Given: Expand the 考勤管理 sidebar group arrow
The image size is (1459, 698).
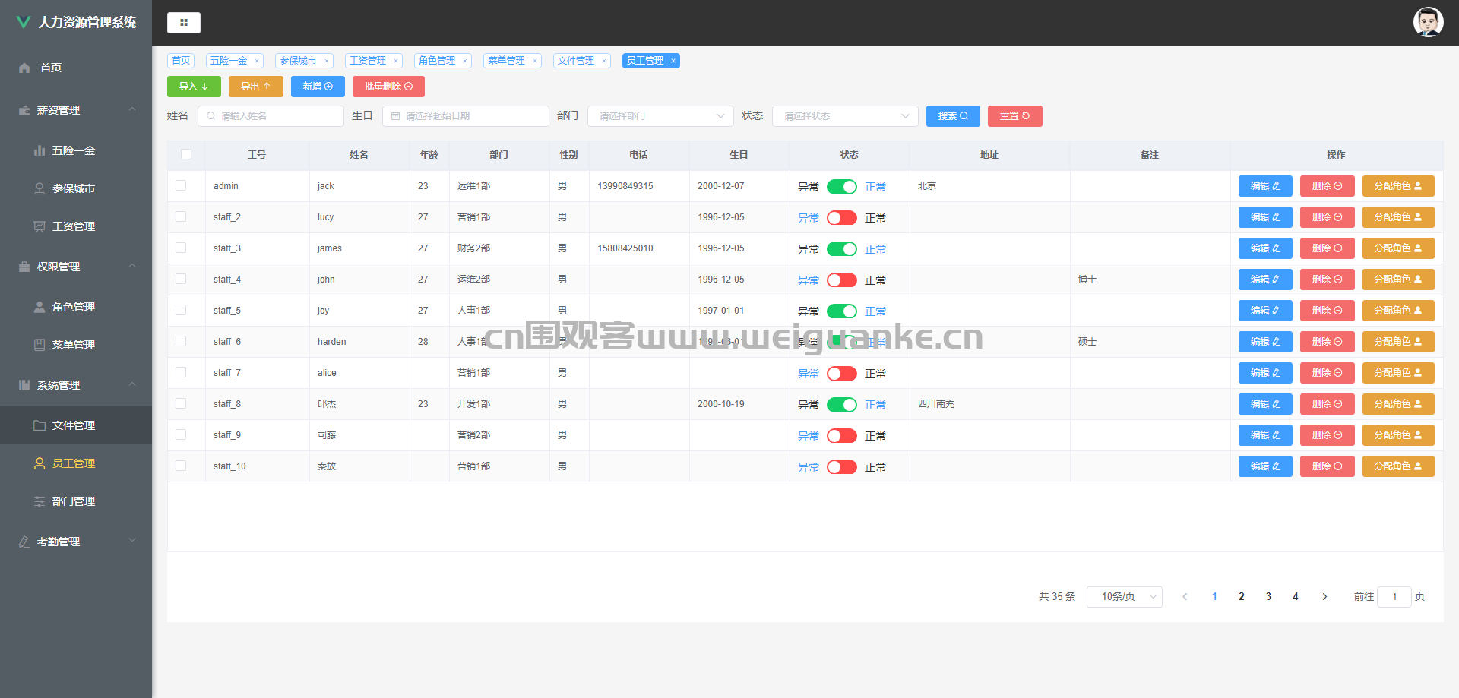Looking at the screenshot, I should [x=132, y=541].
